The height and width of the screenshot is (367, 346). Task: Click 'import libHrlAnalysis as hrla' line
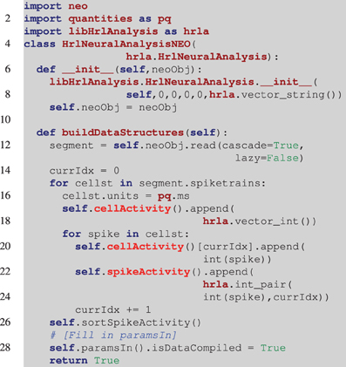[x=117, y=31]
